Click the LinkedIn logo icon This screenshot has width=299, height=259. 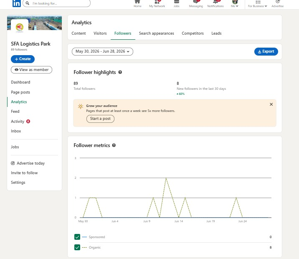coord(16,3)
